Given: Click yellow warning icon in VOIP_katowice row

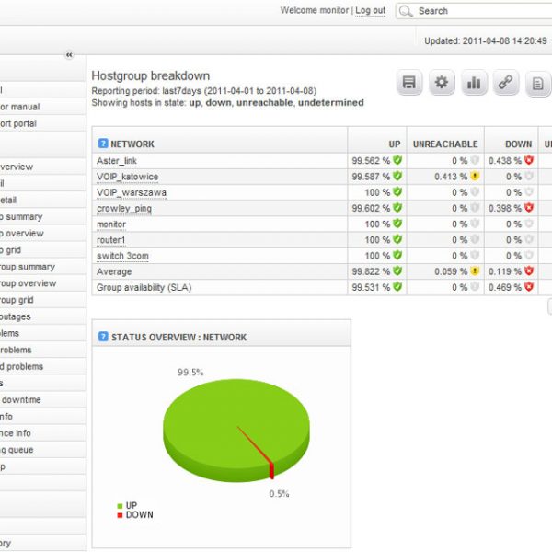Looking at the screenshot, I should (475, 176).
